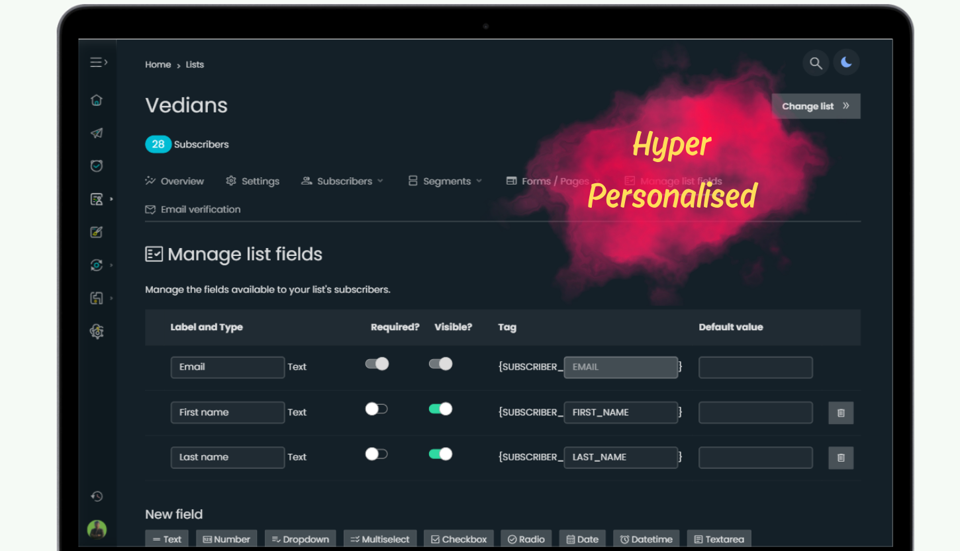Open the Home dashboard icon in the sidebar

(97, 100)
